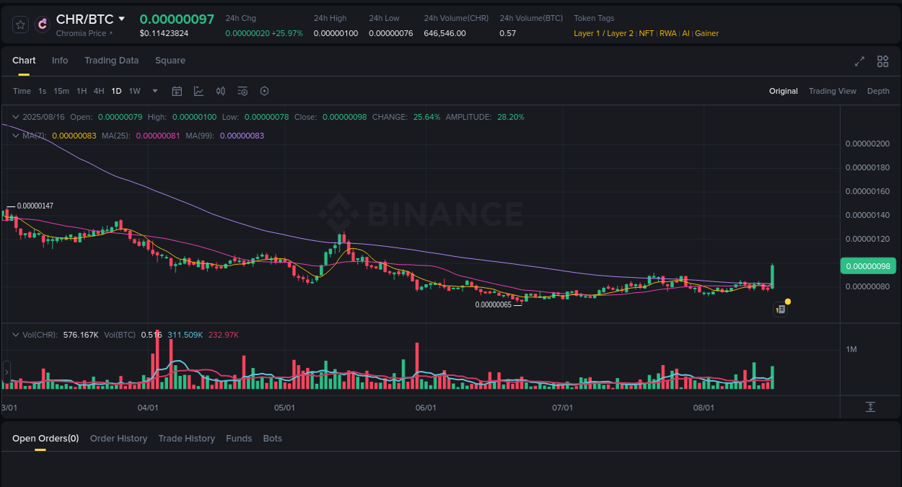Open the candlestick chart style icon
The height and width of the screenshot is (487, 902).
[x=221, y=91]
